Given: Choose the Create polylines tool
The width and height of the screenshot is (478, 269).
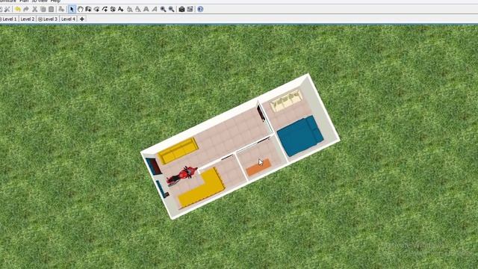Looking at the screenshot, I should pos(105,9).
